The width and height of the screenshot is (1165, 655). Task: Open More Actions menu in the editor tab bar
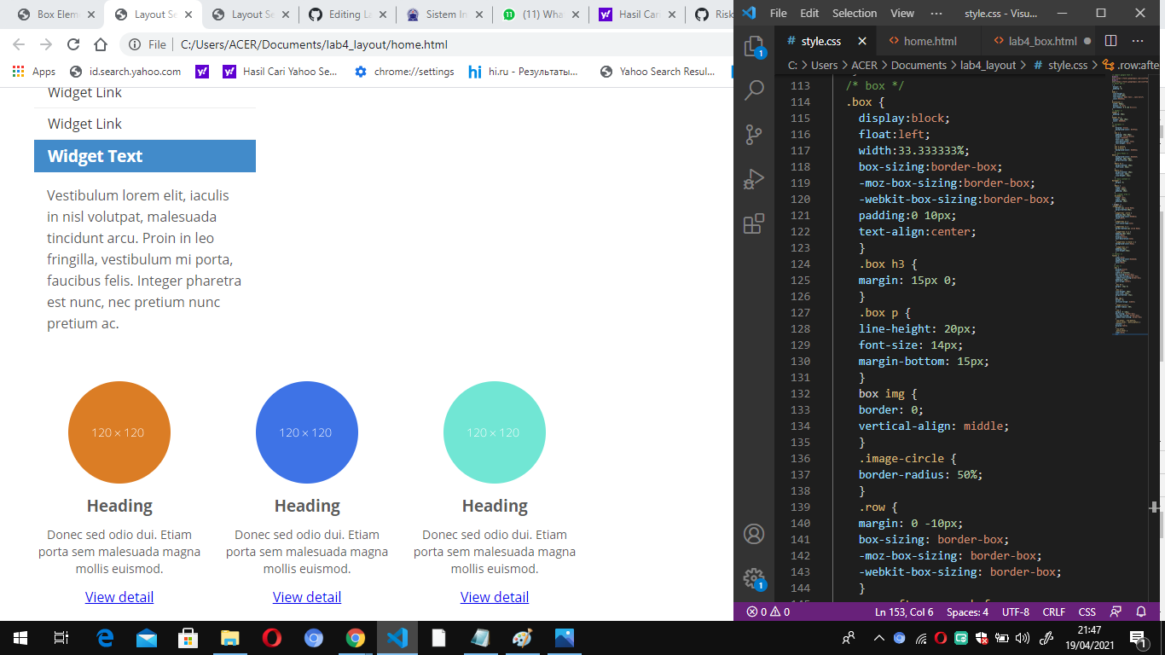[x=1138, y=40]
